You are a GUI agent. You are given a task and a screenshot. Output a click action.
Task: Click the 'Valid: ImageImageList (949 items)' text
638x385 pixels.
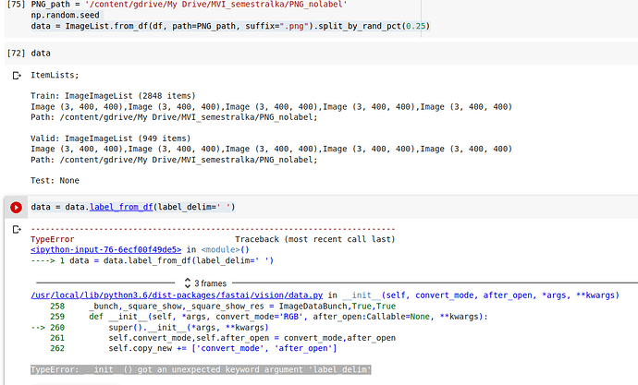pos(111,138)
